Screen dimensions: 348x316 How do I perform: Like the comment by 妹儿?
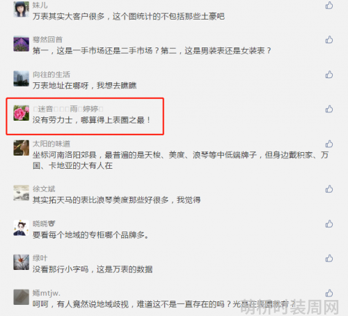[x=329, y=6]
